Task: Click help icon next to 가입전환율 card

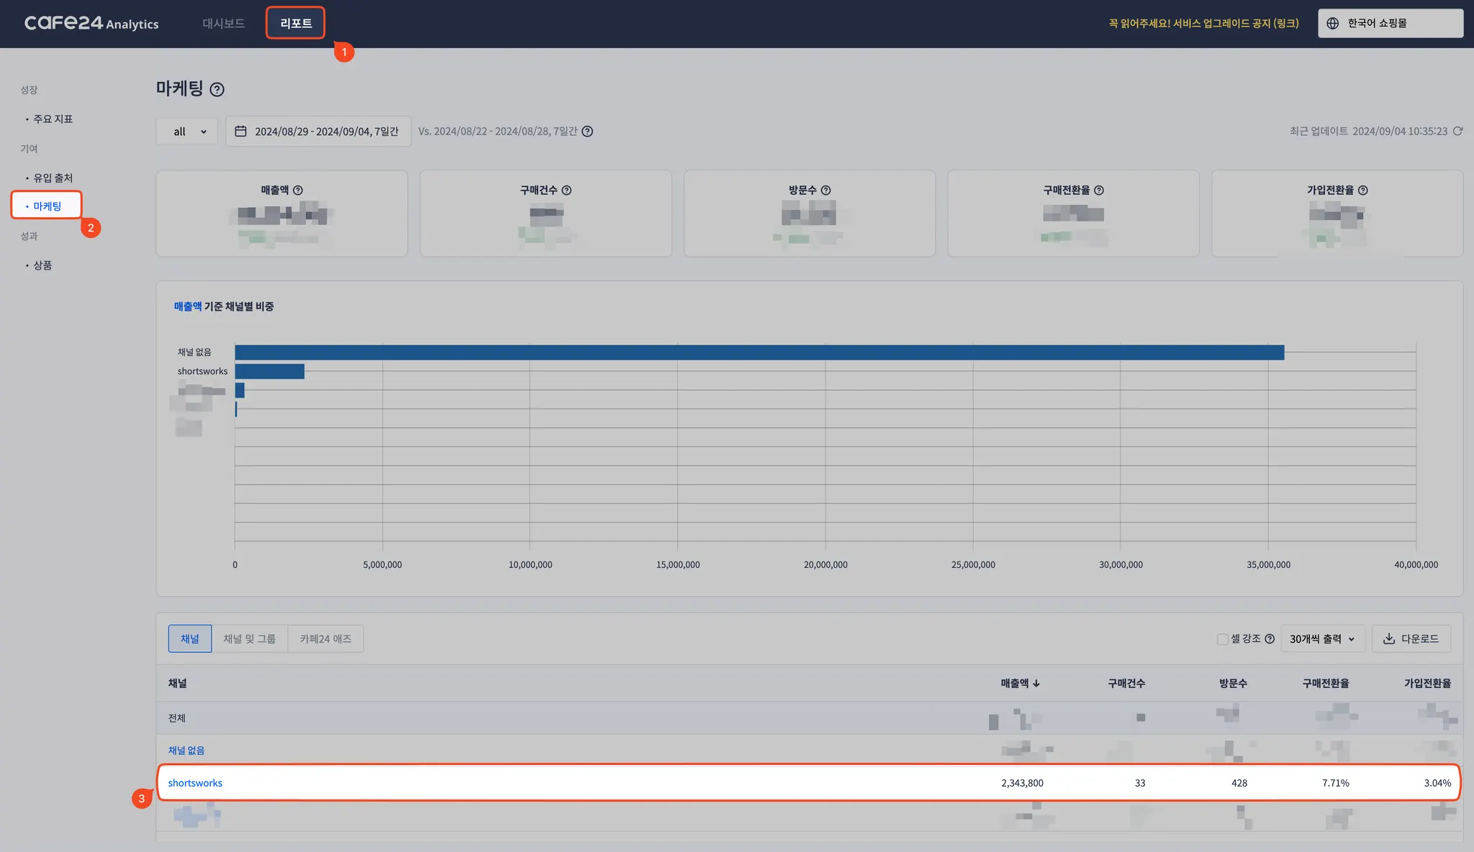Action: pos(1362,190)
